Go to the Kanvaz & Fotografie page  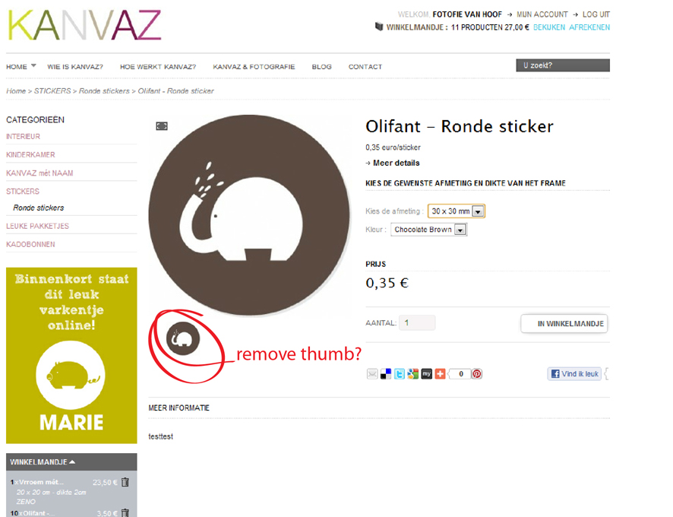(x=254, y=67)
